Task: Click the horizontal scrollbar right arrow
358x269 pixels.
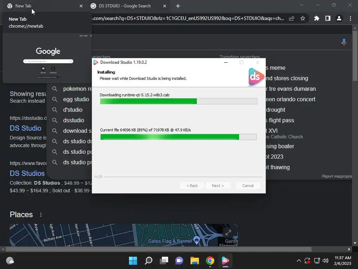Action: coord(349,249)
